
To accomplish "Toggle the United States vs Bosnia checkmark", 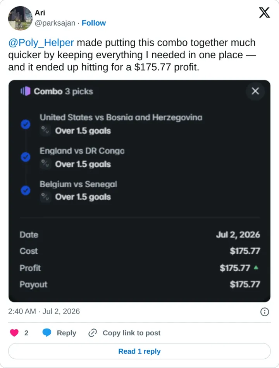I will 26,124.
